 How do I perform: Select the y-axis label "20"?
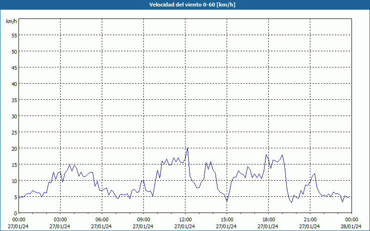point(14,148)
